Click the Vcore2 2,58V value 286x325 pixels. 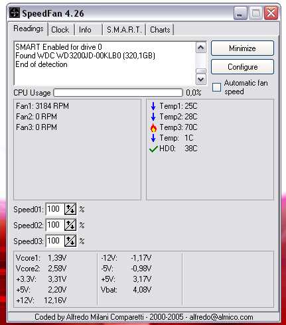coord(57,269)
